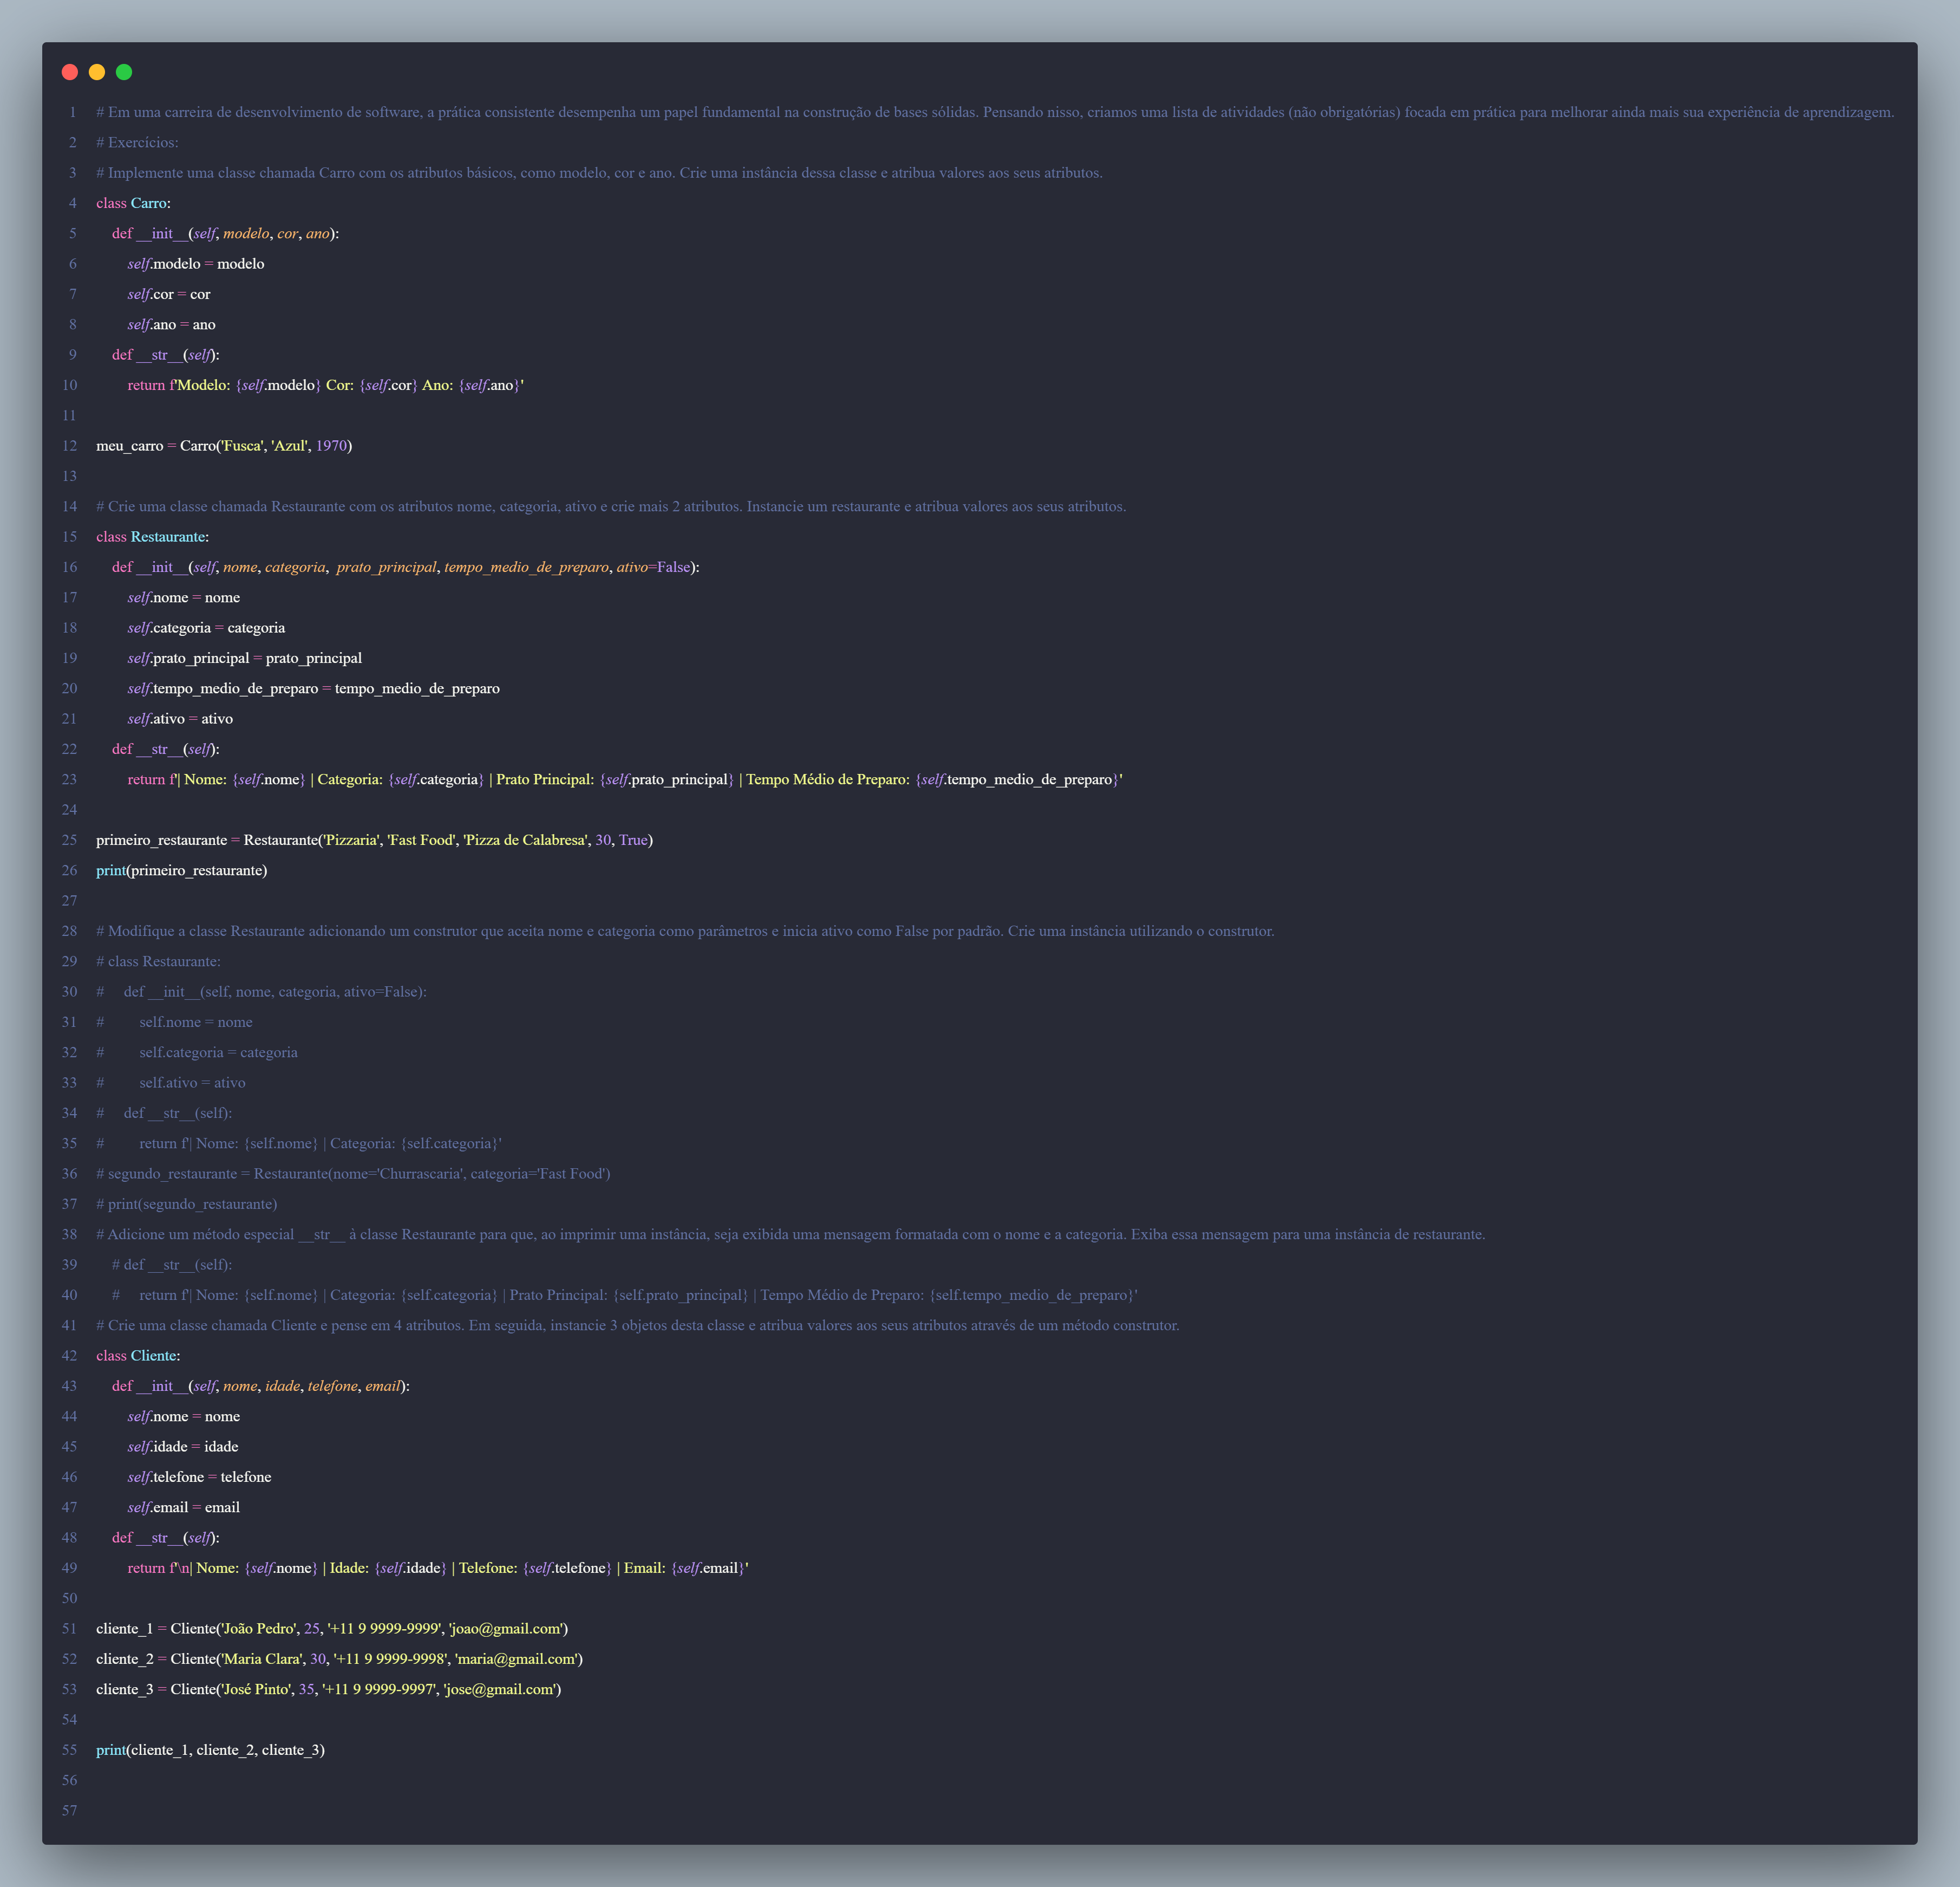Click the primeiro_restaurante = Restaurante( line
Image resolution: width=1960 pixels, height=1887 pixels.
[374, 840]
